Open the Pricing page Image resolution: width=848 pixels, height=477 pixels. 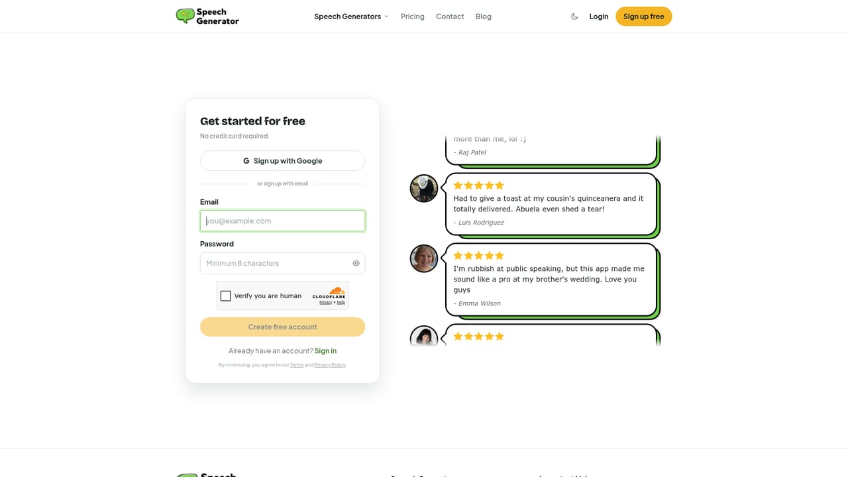[413, 17]
